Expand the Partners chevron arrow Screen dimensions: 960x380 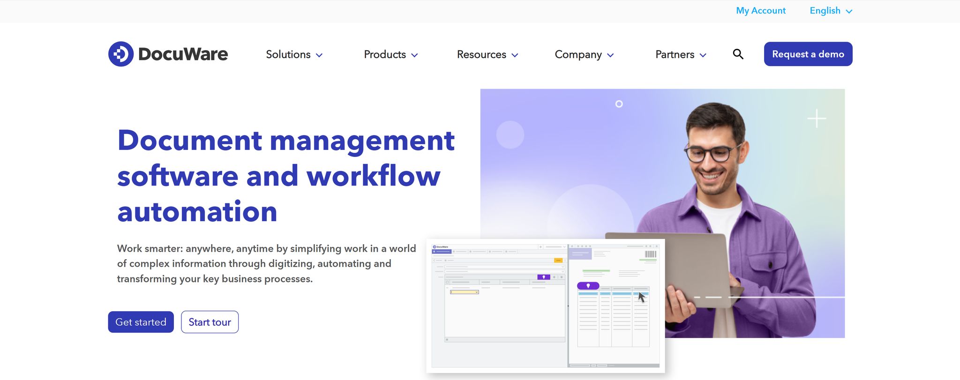click(703, 55)
